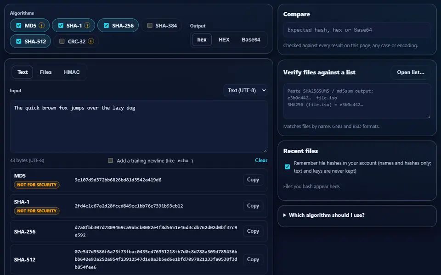
Task: Select lowercase hex output format
Action: 202,39
